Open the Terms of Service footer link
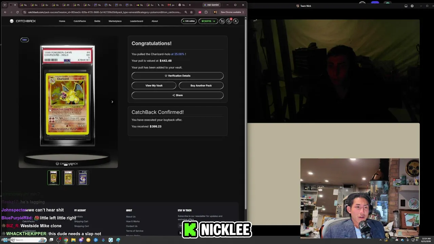Image resolution: width=434 pixels, height=244 pixels. 135,231
